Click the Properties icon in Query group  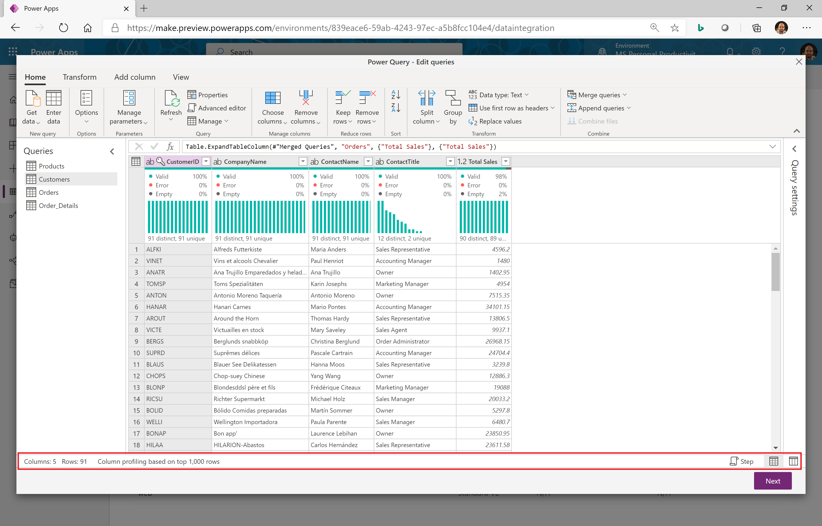(192, 95)
